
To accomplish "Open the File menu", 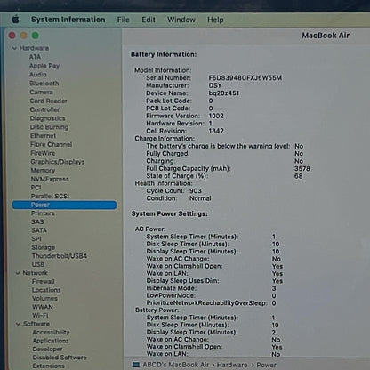I will [123, 20].
